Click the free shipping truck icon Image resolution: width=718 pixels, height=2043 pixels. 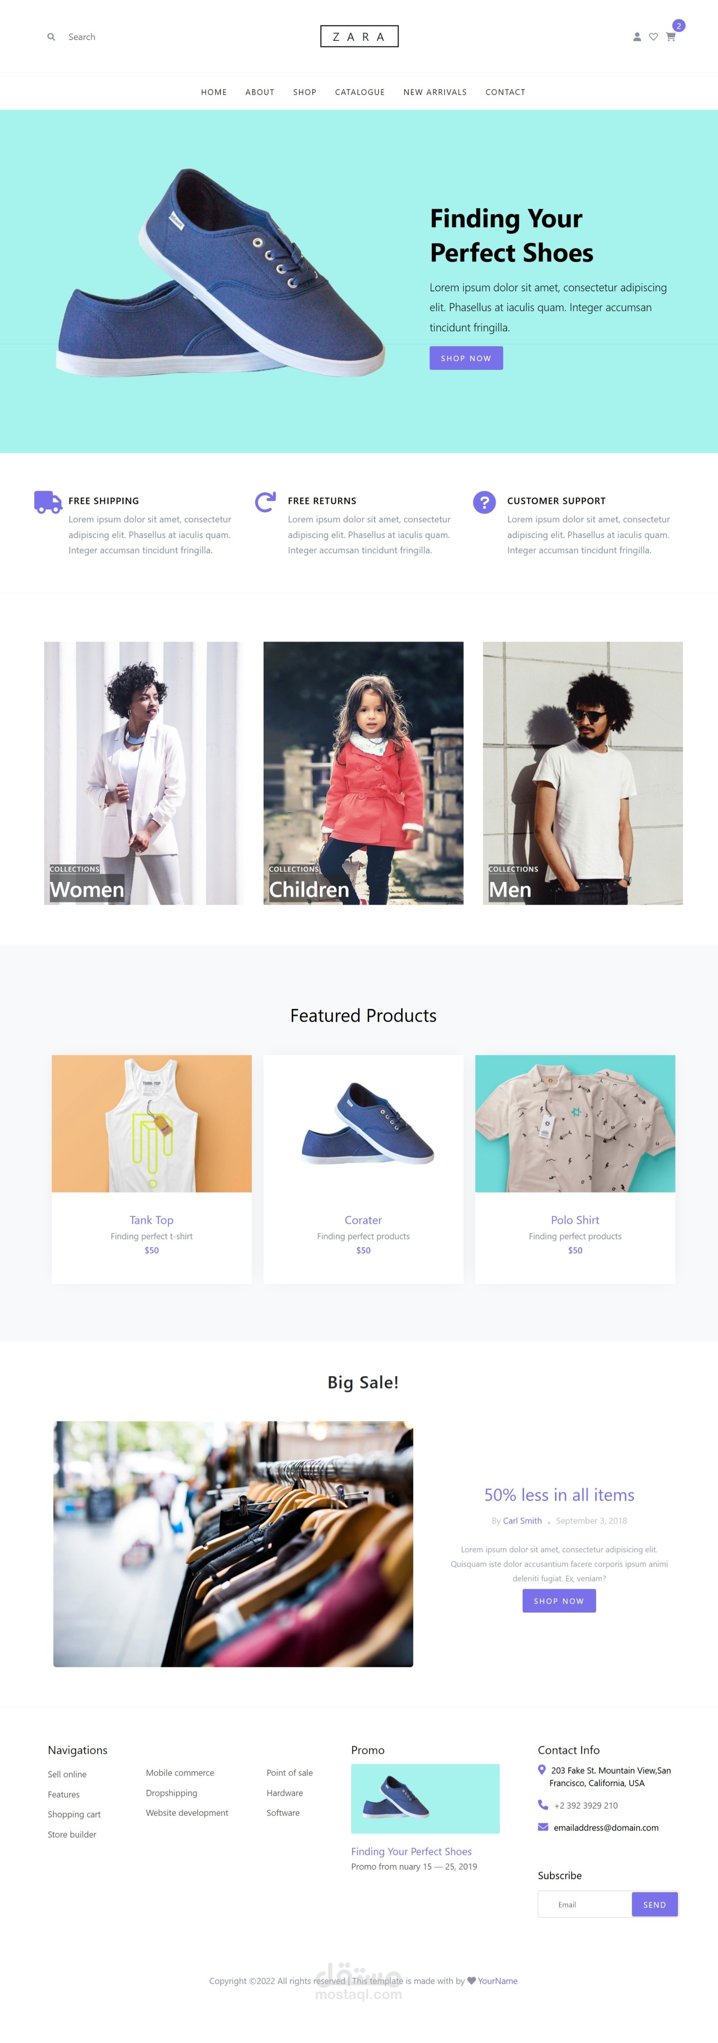(x=48, y=502)
